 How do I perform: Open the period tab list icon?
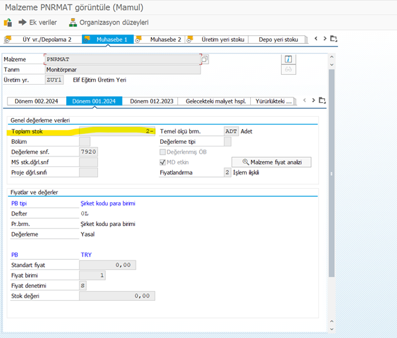[x=322, y=101]
